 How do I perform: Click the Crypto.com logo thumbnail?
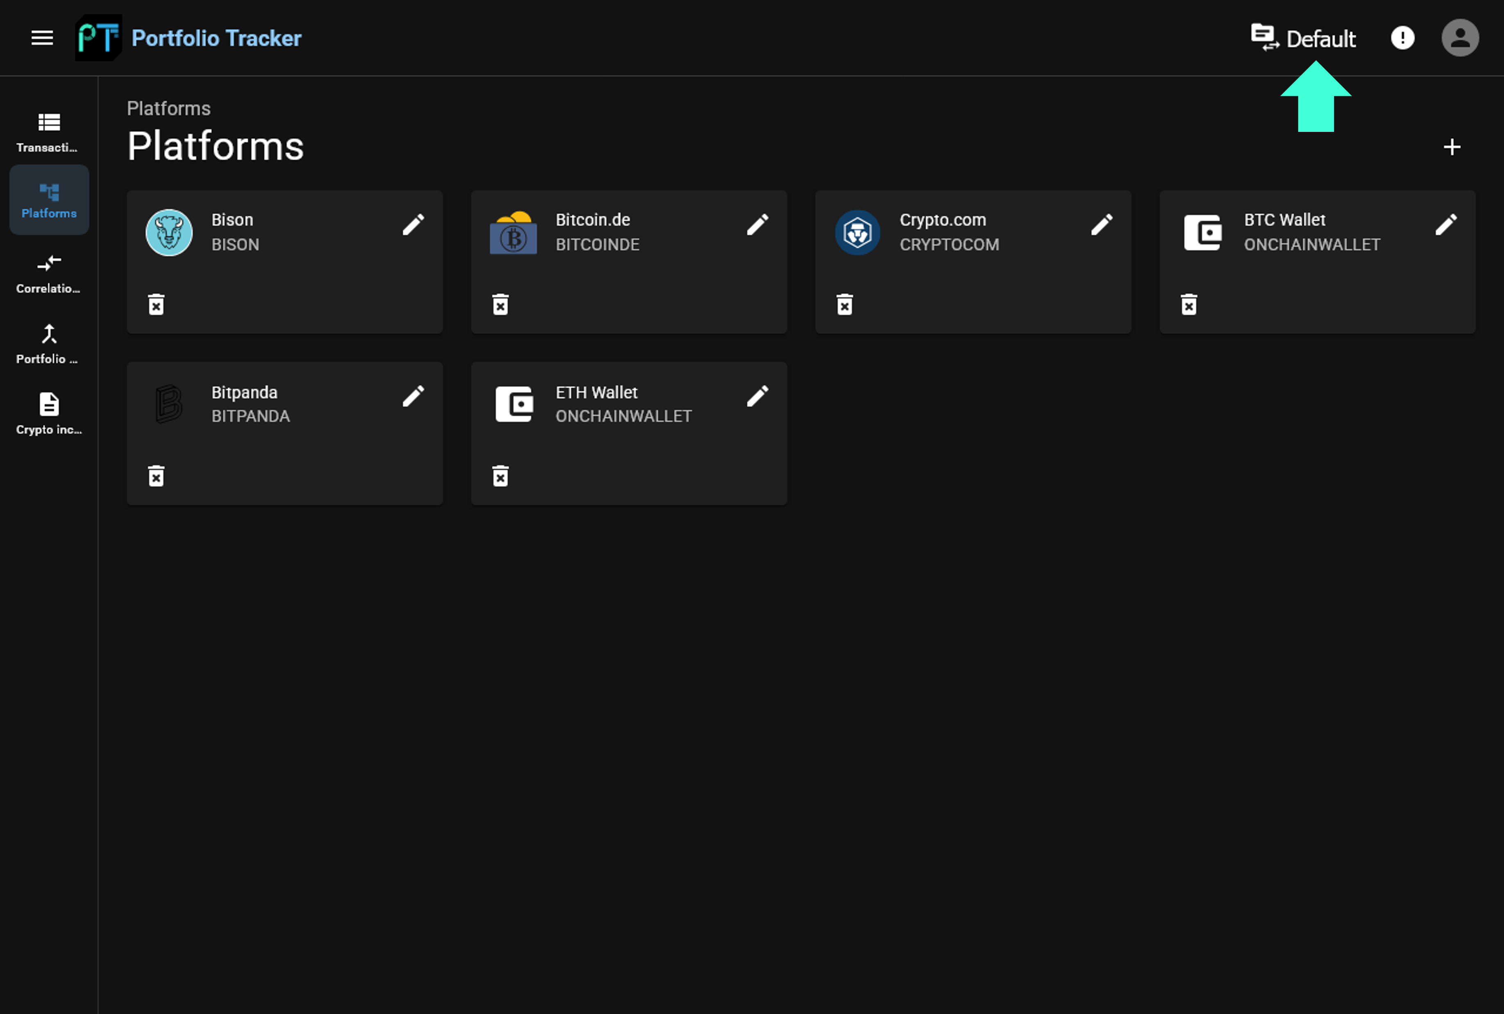(x=857, y=232)
